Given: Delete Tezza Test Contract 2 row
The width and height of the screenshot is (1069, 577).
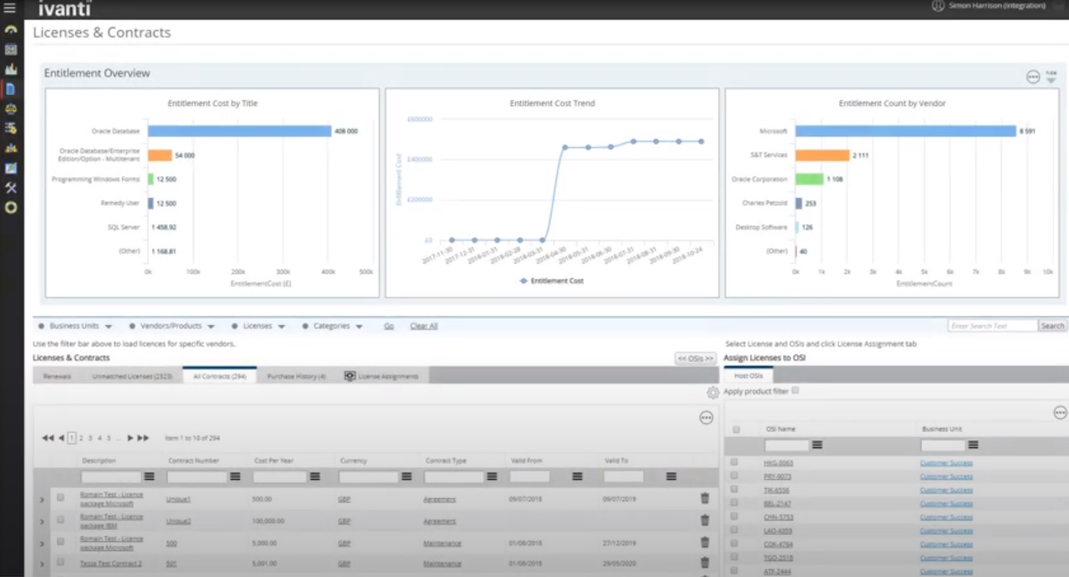Looking at the screenshot, I should click(x=705, y=563).
